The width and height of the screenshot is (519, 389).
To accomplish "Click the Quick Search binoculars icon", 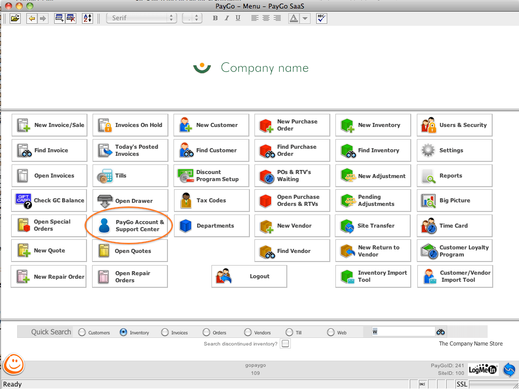I will 441,332.
